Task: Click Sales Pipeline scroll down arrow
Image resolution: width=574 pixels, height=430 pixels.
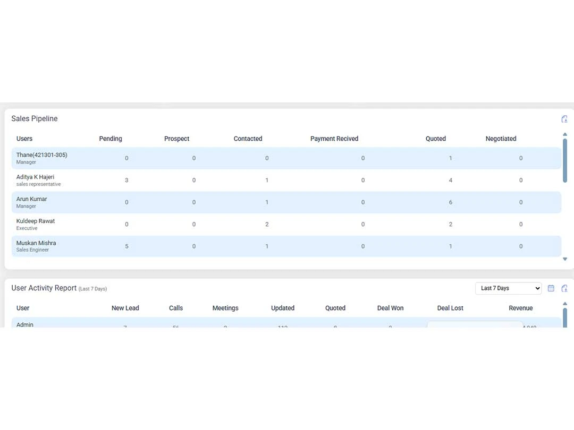Action: click(x=565, y=259)
